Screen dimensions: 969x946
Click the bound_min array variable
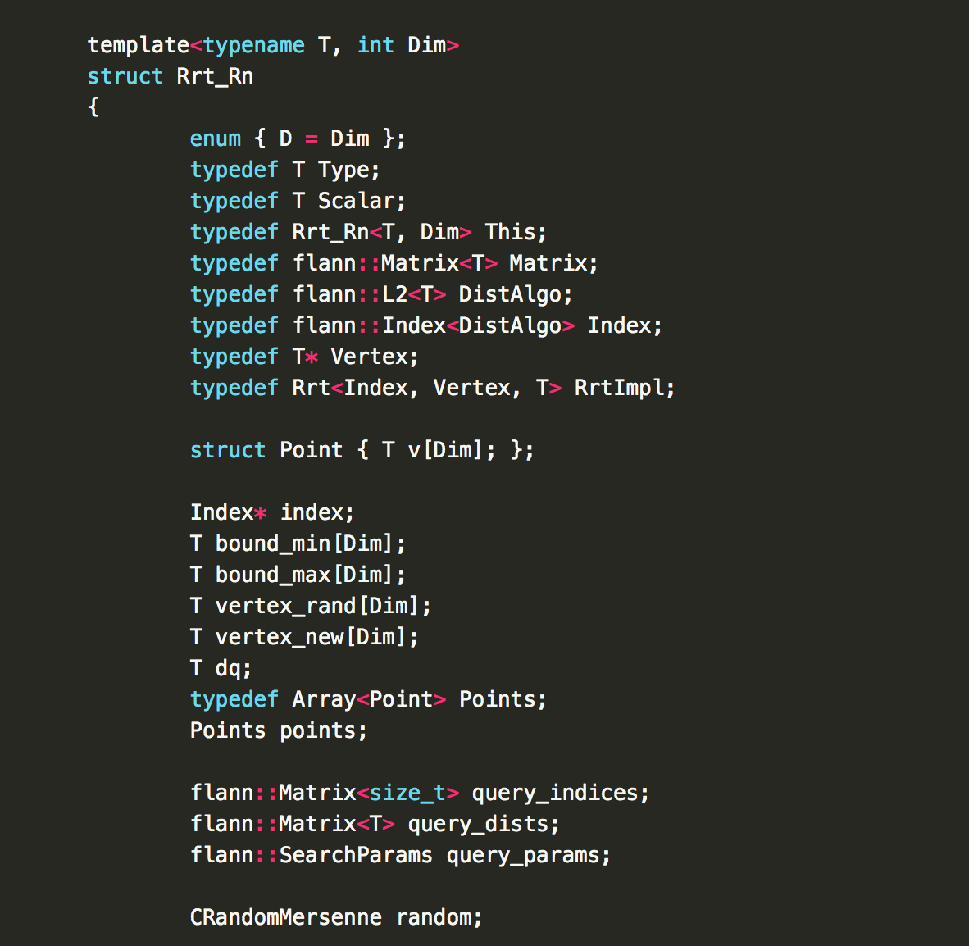click(x=273, y=543)
